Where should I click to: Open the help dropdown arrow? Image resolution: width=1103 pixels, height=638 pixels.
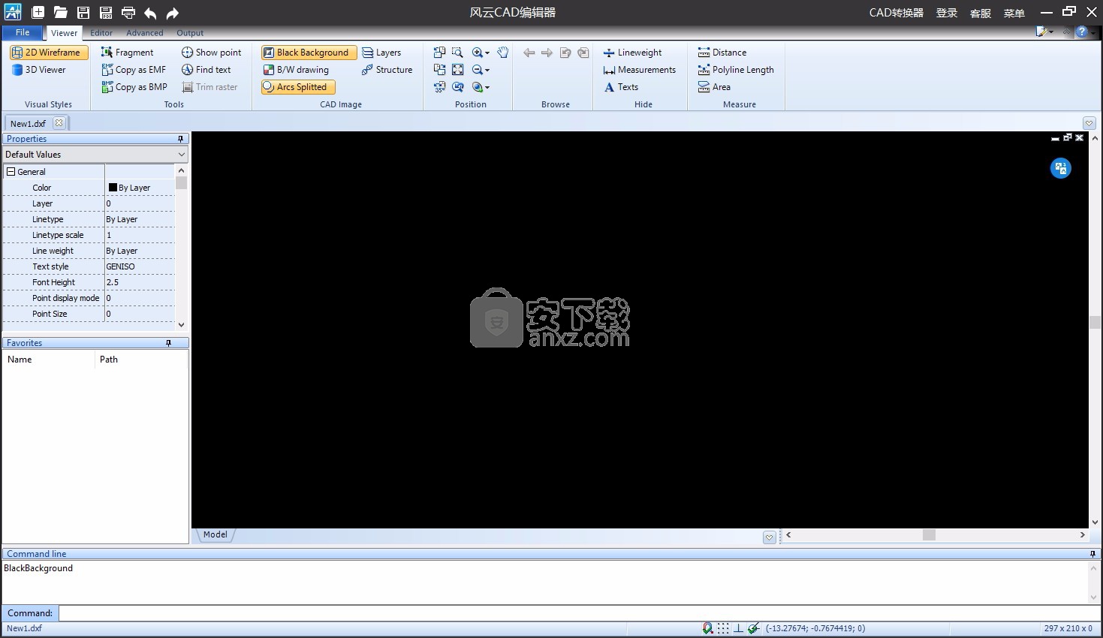tap(1092, 32)
